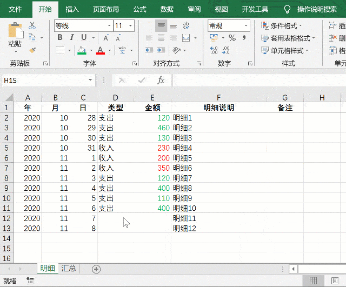Image resolution: width=346 pixels, height=287 pixels.
Task: Click Merge and Center icon
Action: pyautogui.click(x=186, y=38)
